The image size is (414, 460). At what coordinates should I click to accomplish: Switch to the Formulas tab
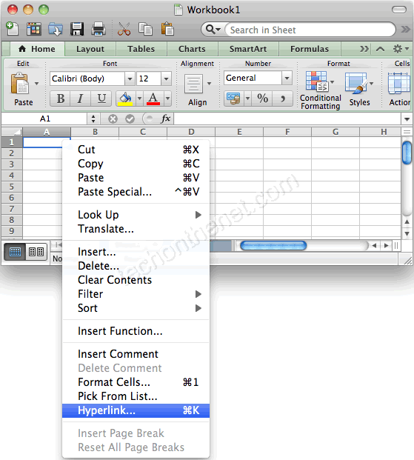coord(310,49)
